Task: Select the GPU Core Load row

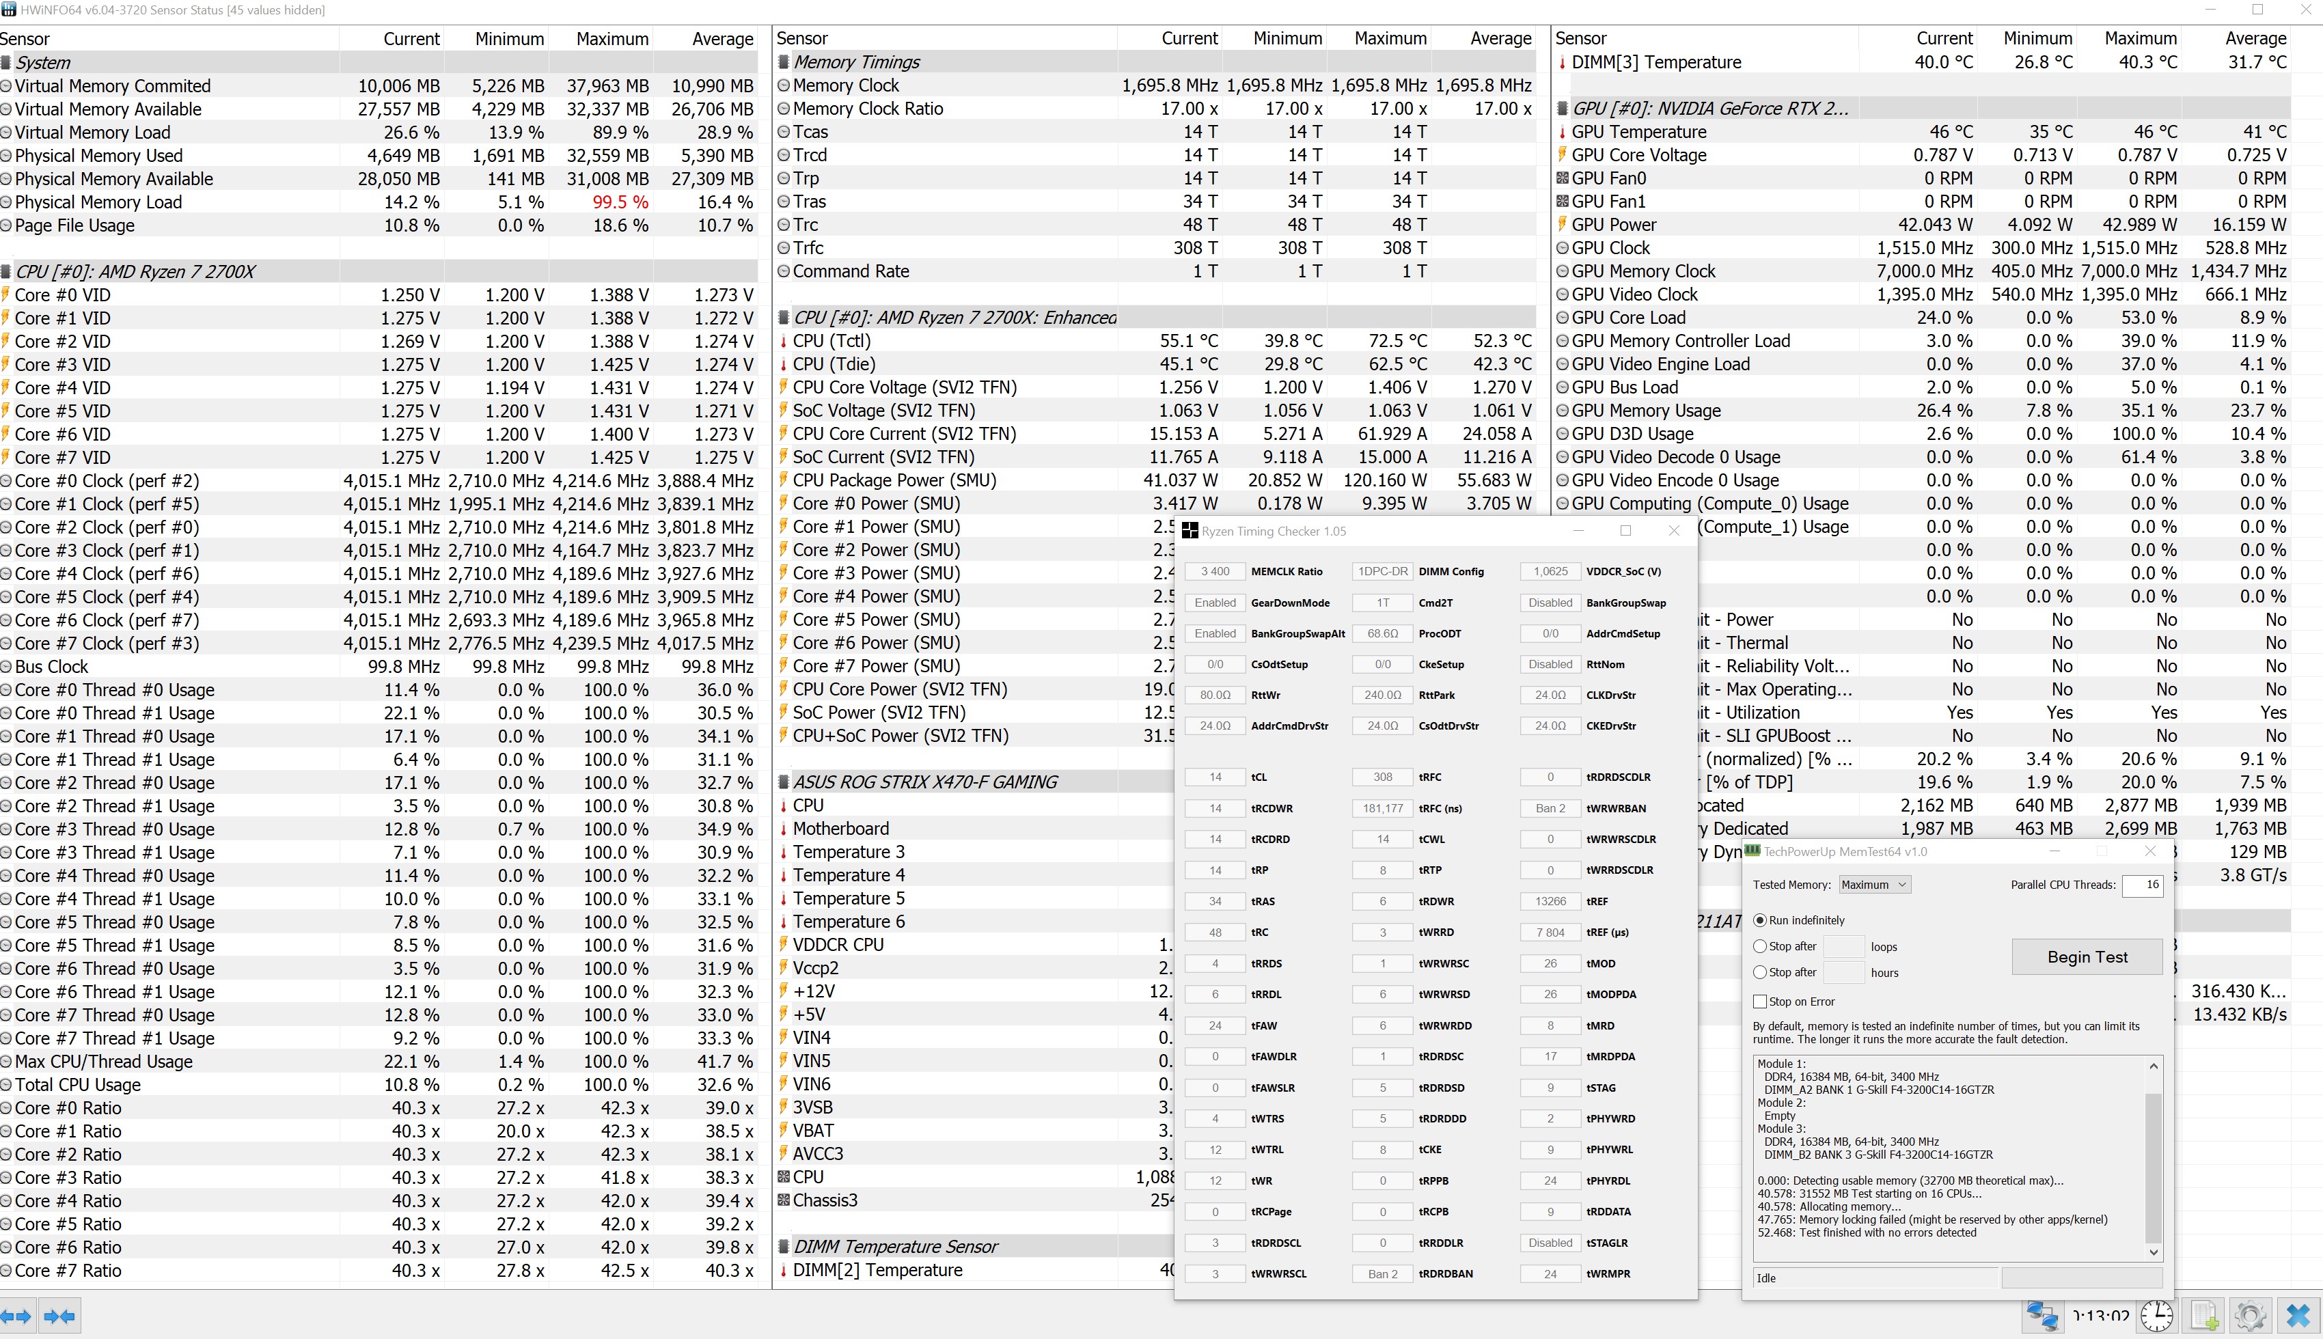Action: tap(1922, 317)
